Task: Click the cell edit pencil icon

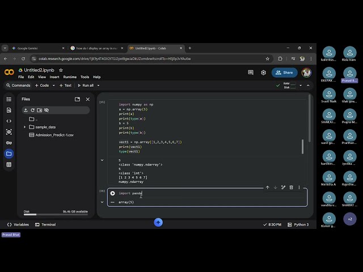Action: 283,188
